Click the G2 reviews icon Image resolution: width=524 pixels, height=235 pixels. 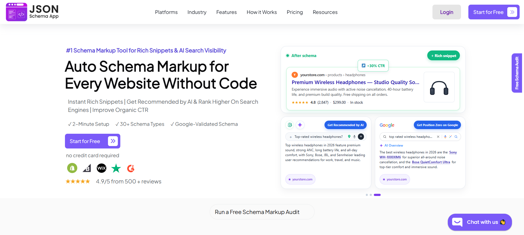point(131,168)
